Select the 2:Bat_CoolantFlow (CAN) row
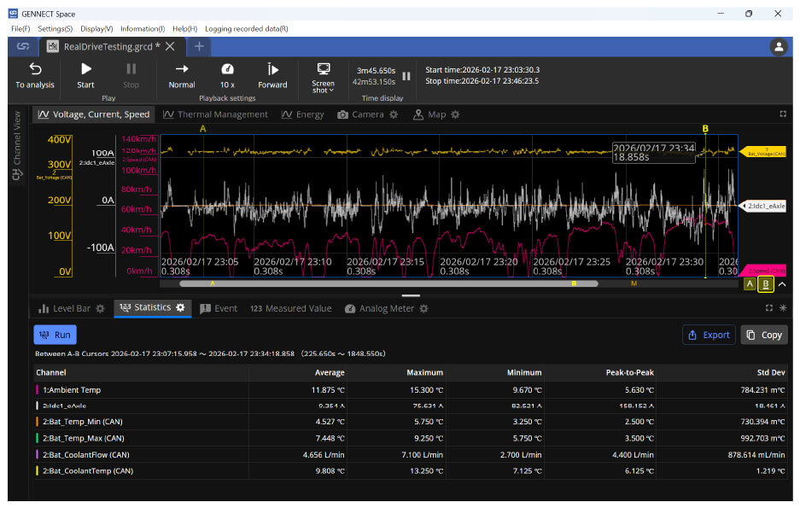This screenshot has width=800, height=508. pos(410,454)
